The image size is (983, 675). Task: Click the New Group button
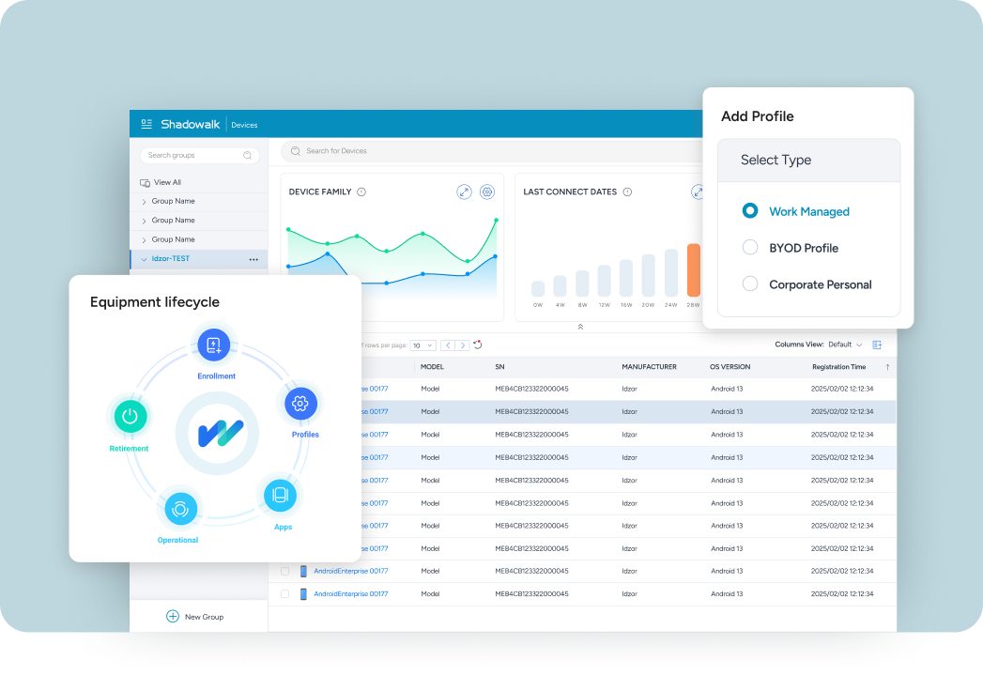[x=195, y=617]
